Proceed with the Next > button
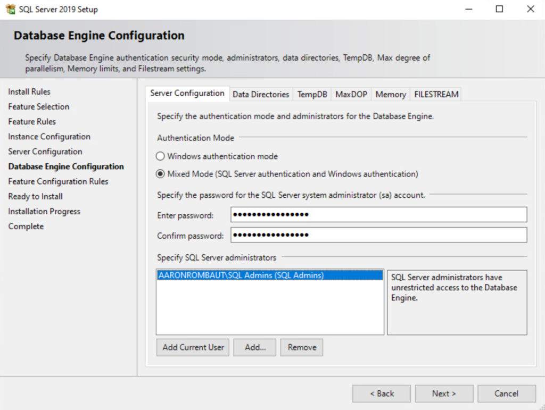Screen dimensions: 545x410 click(444, 394)
